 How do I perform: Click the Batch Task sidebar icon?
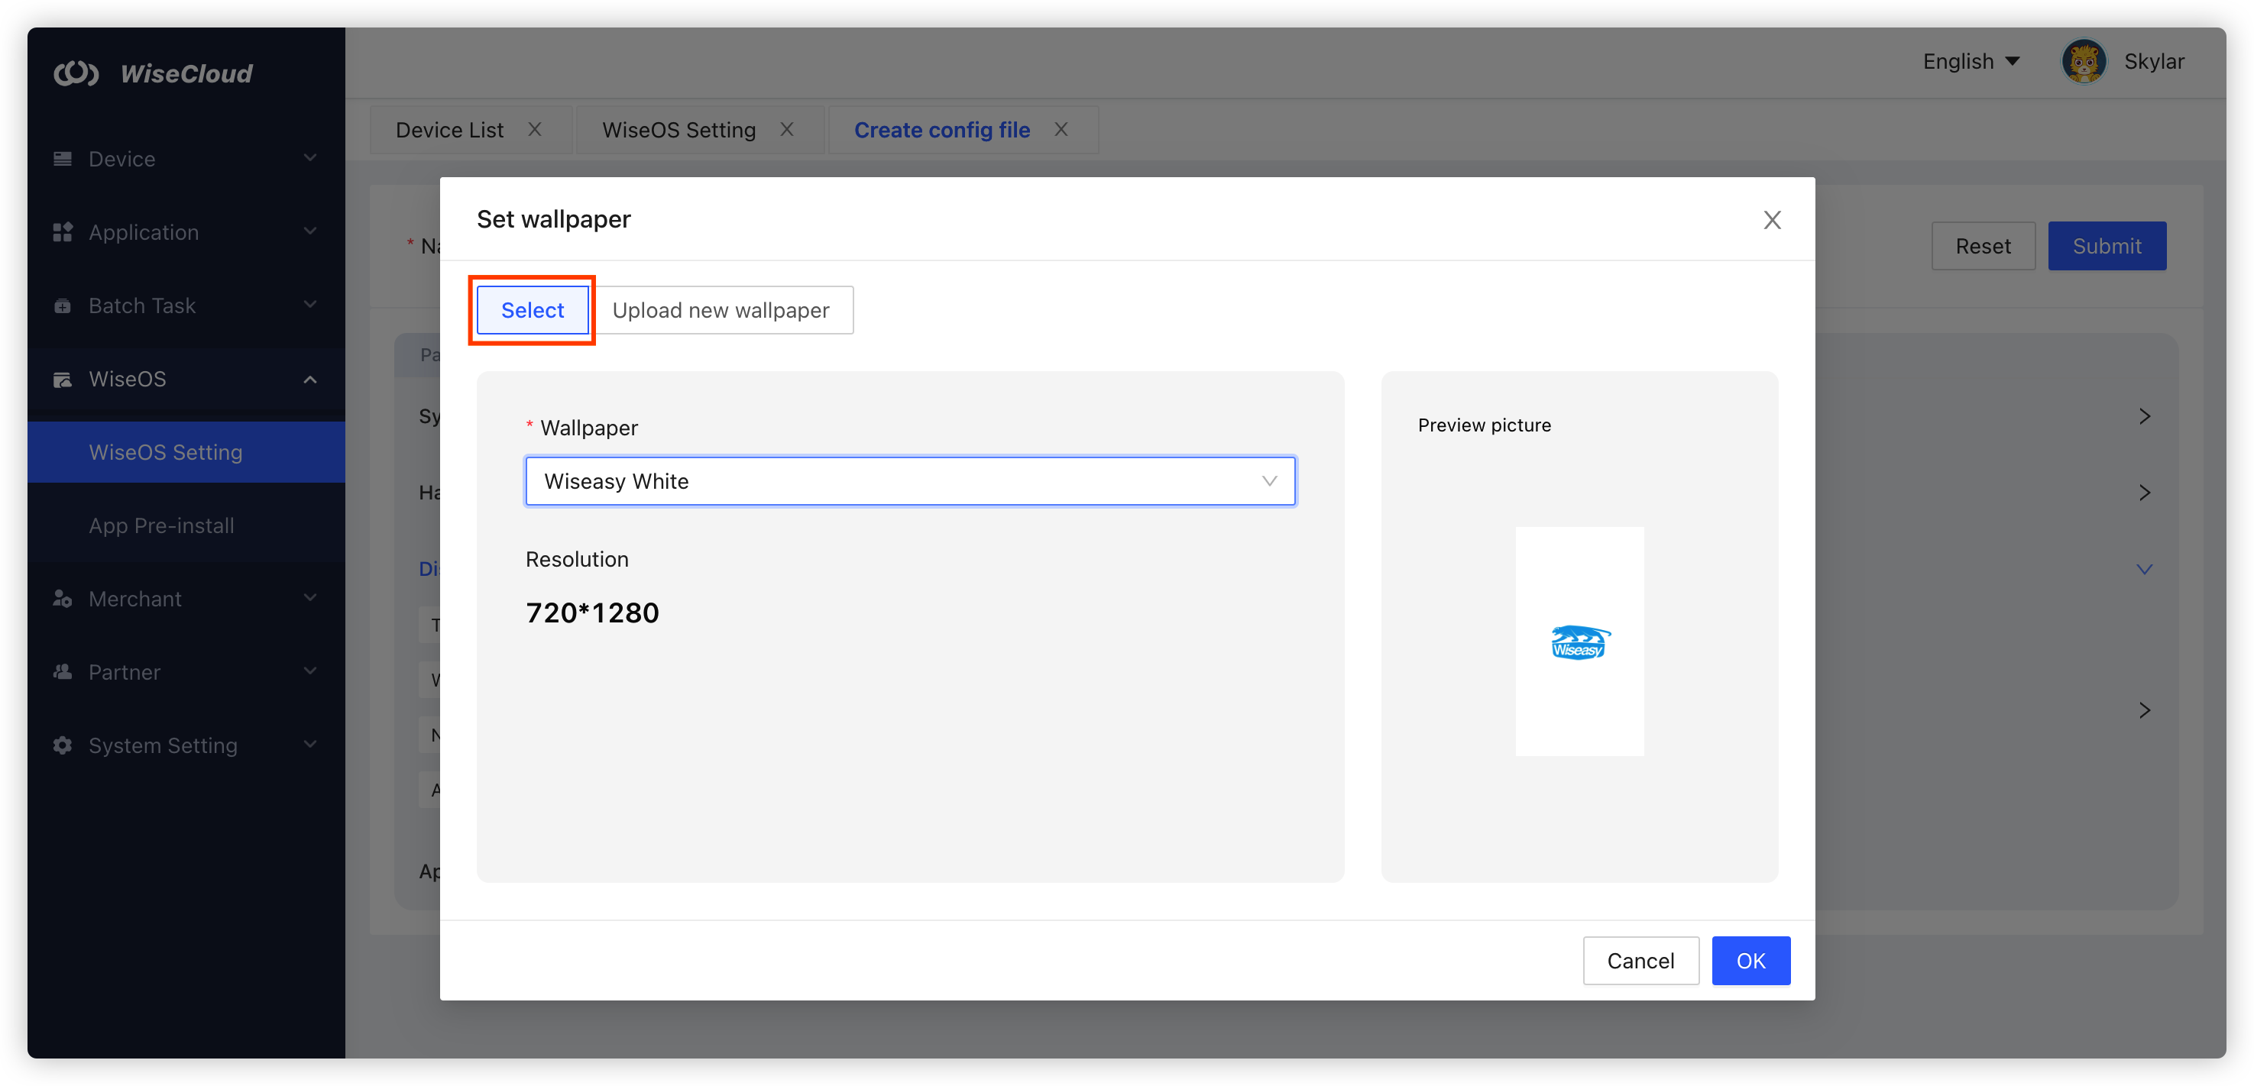point(62,305)
